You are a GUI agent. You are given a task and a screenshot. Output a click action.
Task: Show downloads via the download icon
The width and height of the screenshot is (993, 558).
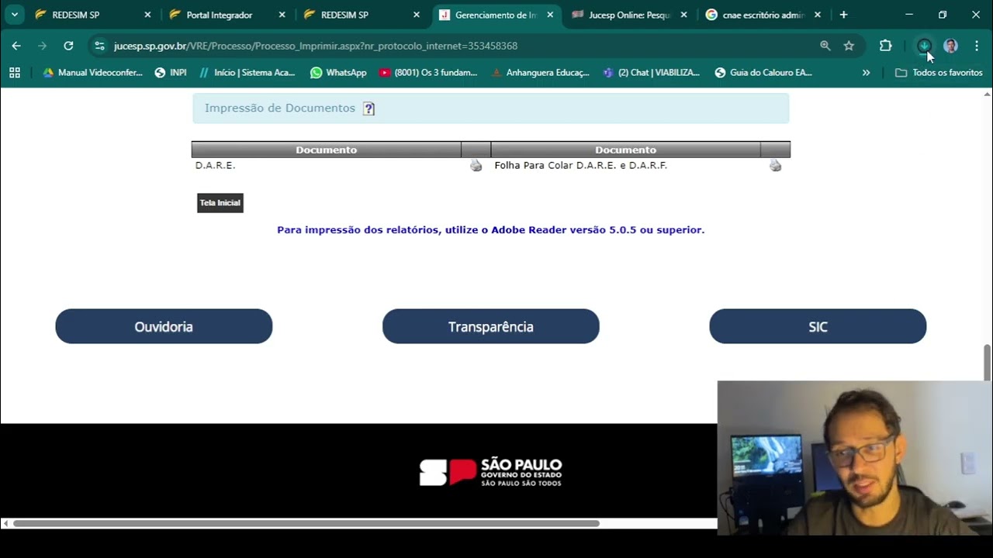click(x=924, y=46)
